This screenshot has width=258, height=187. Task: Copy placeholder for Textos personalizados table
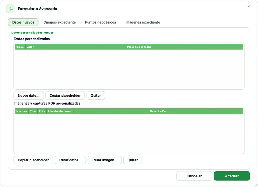65,96
